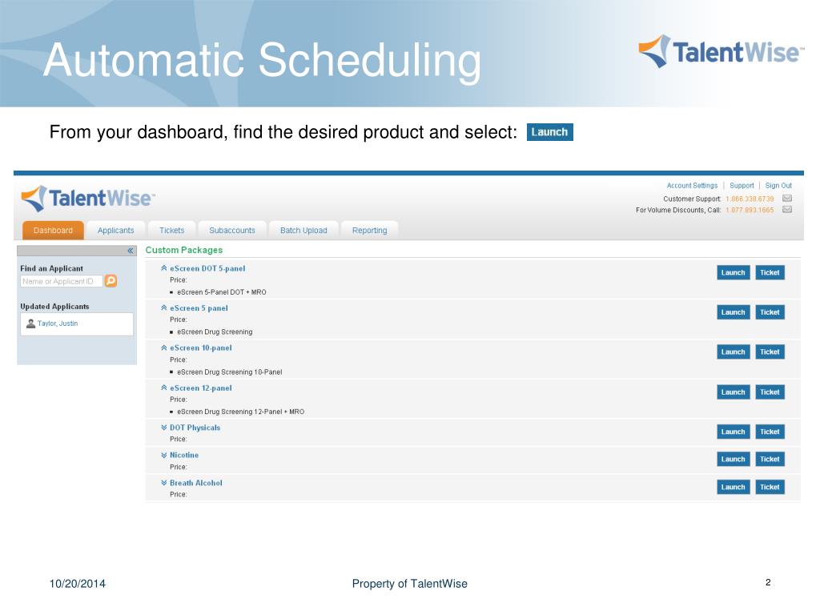
Task: Create a Ticket for Nicotine
Action: [770, 459]
